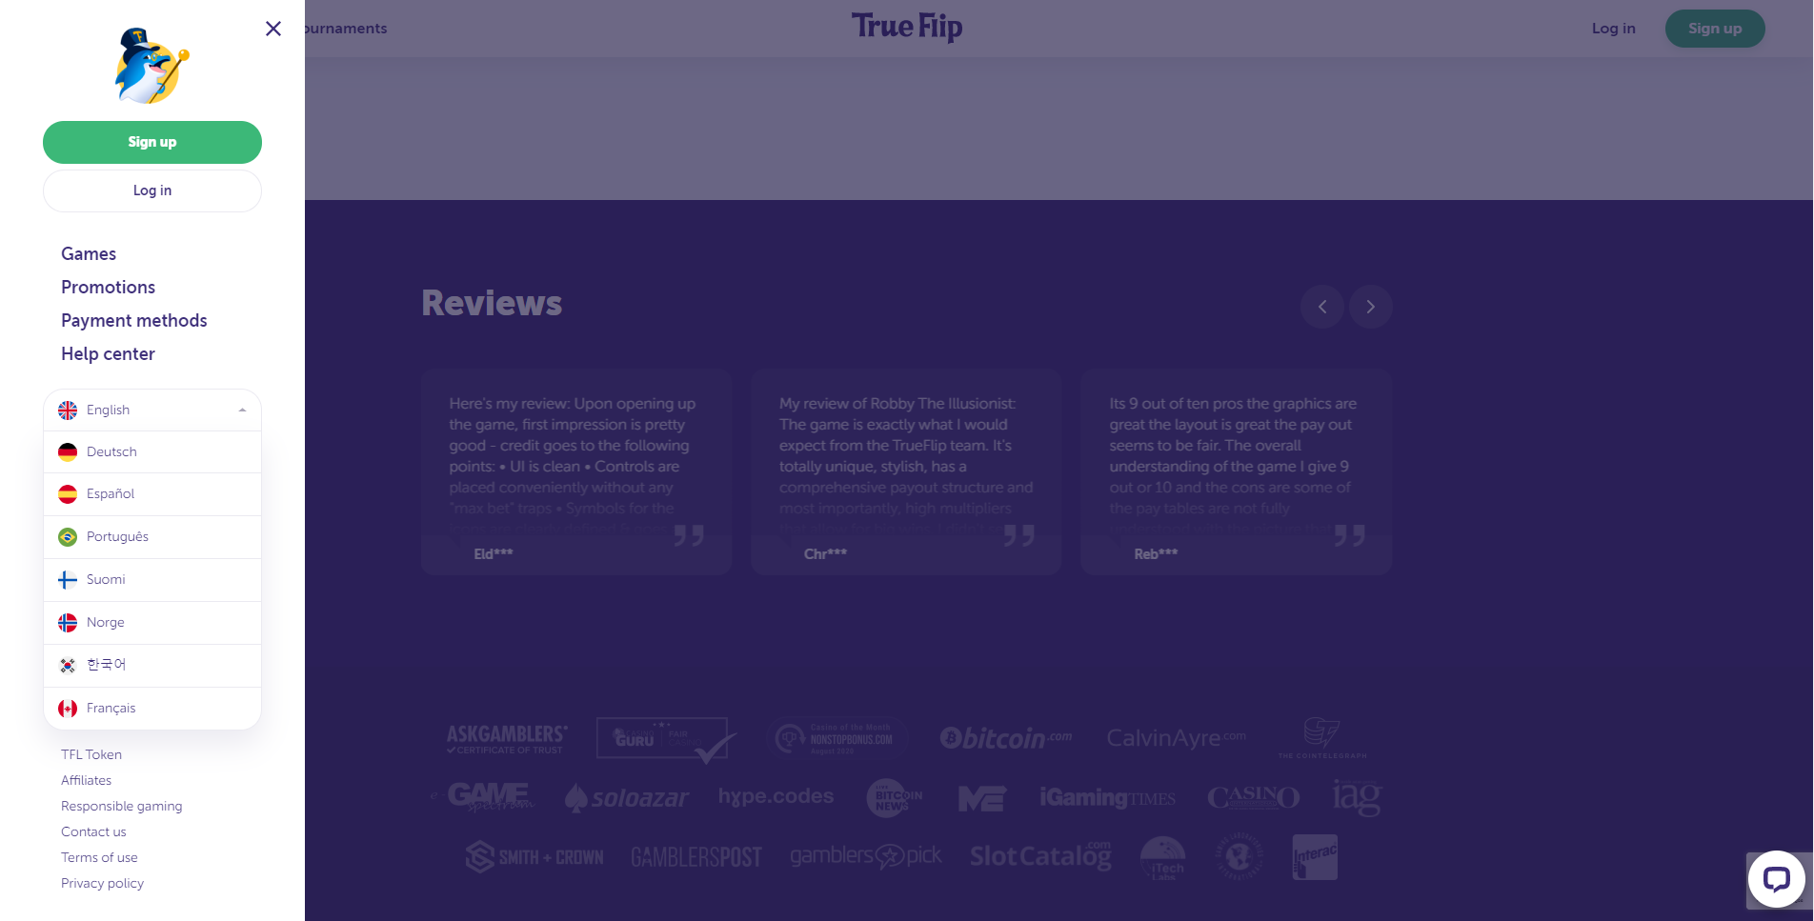Click the CalvinAyre.com partner logo
Image resolution: width=1814 pixels, height=921 pixels.
click(x=1176, y=737)
